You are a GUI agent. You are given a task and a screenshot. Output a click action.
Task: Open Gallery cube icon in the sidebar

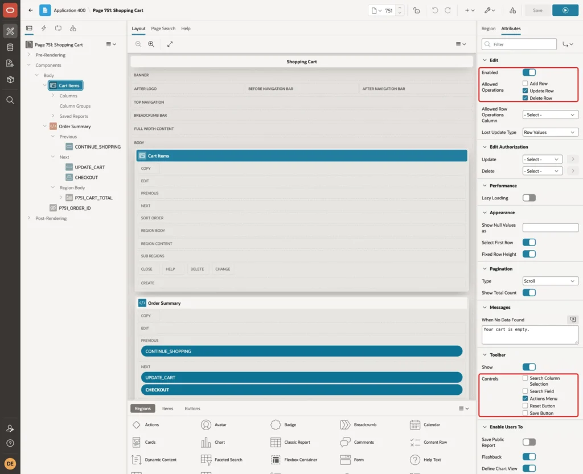coord(10,79)
